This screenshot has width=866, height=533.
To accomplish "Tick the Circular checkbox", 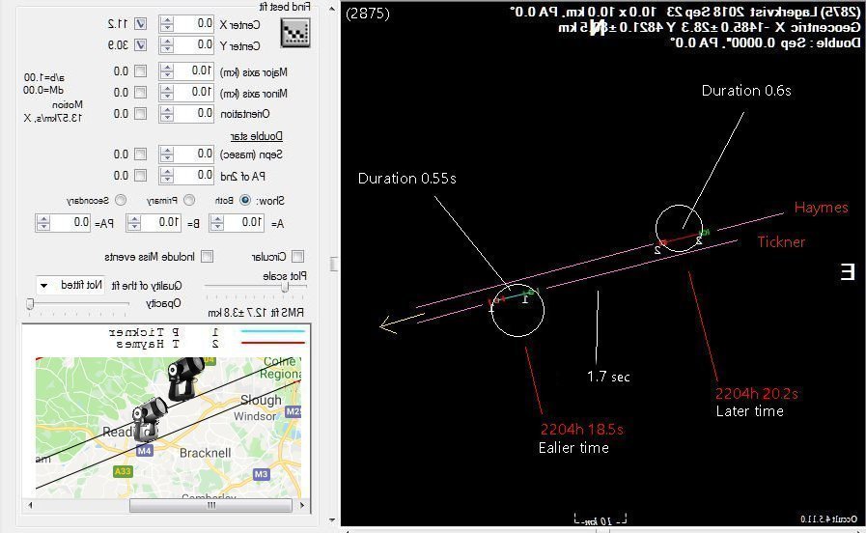I will (297, 256).
